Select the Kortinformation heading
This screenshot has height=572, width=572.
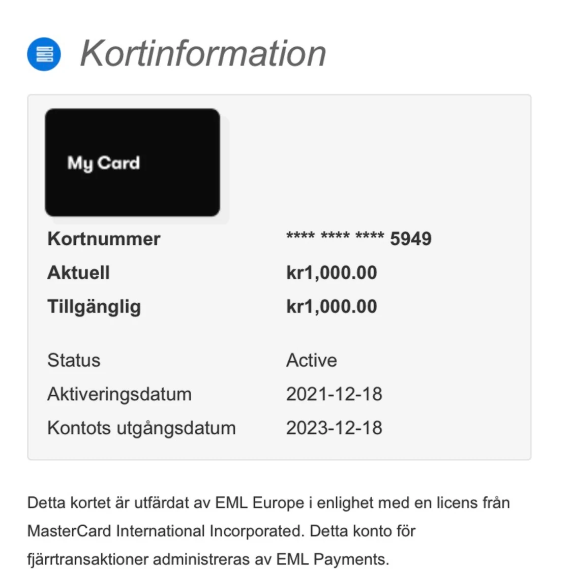pyautogui.click(x=202, y=54)
